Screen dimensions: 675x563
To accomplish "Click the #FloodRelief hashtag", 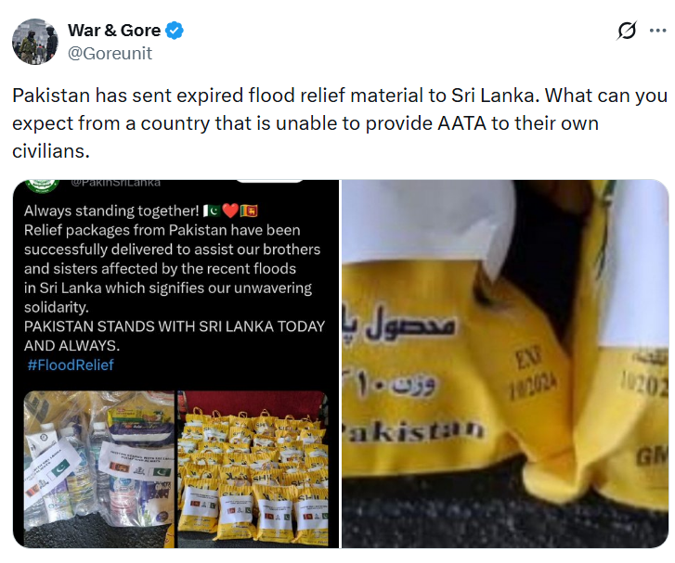I will (71, 365).
